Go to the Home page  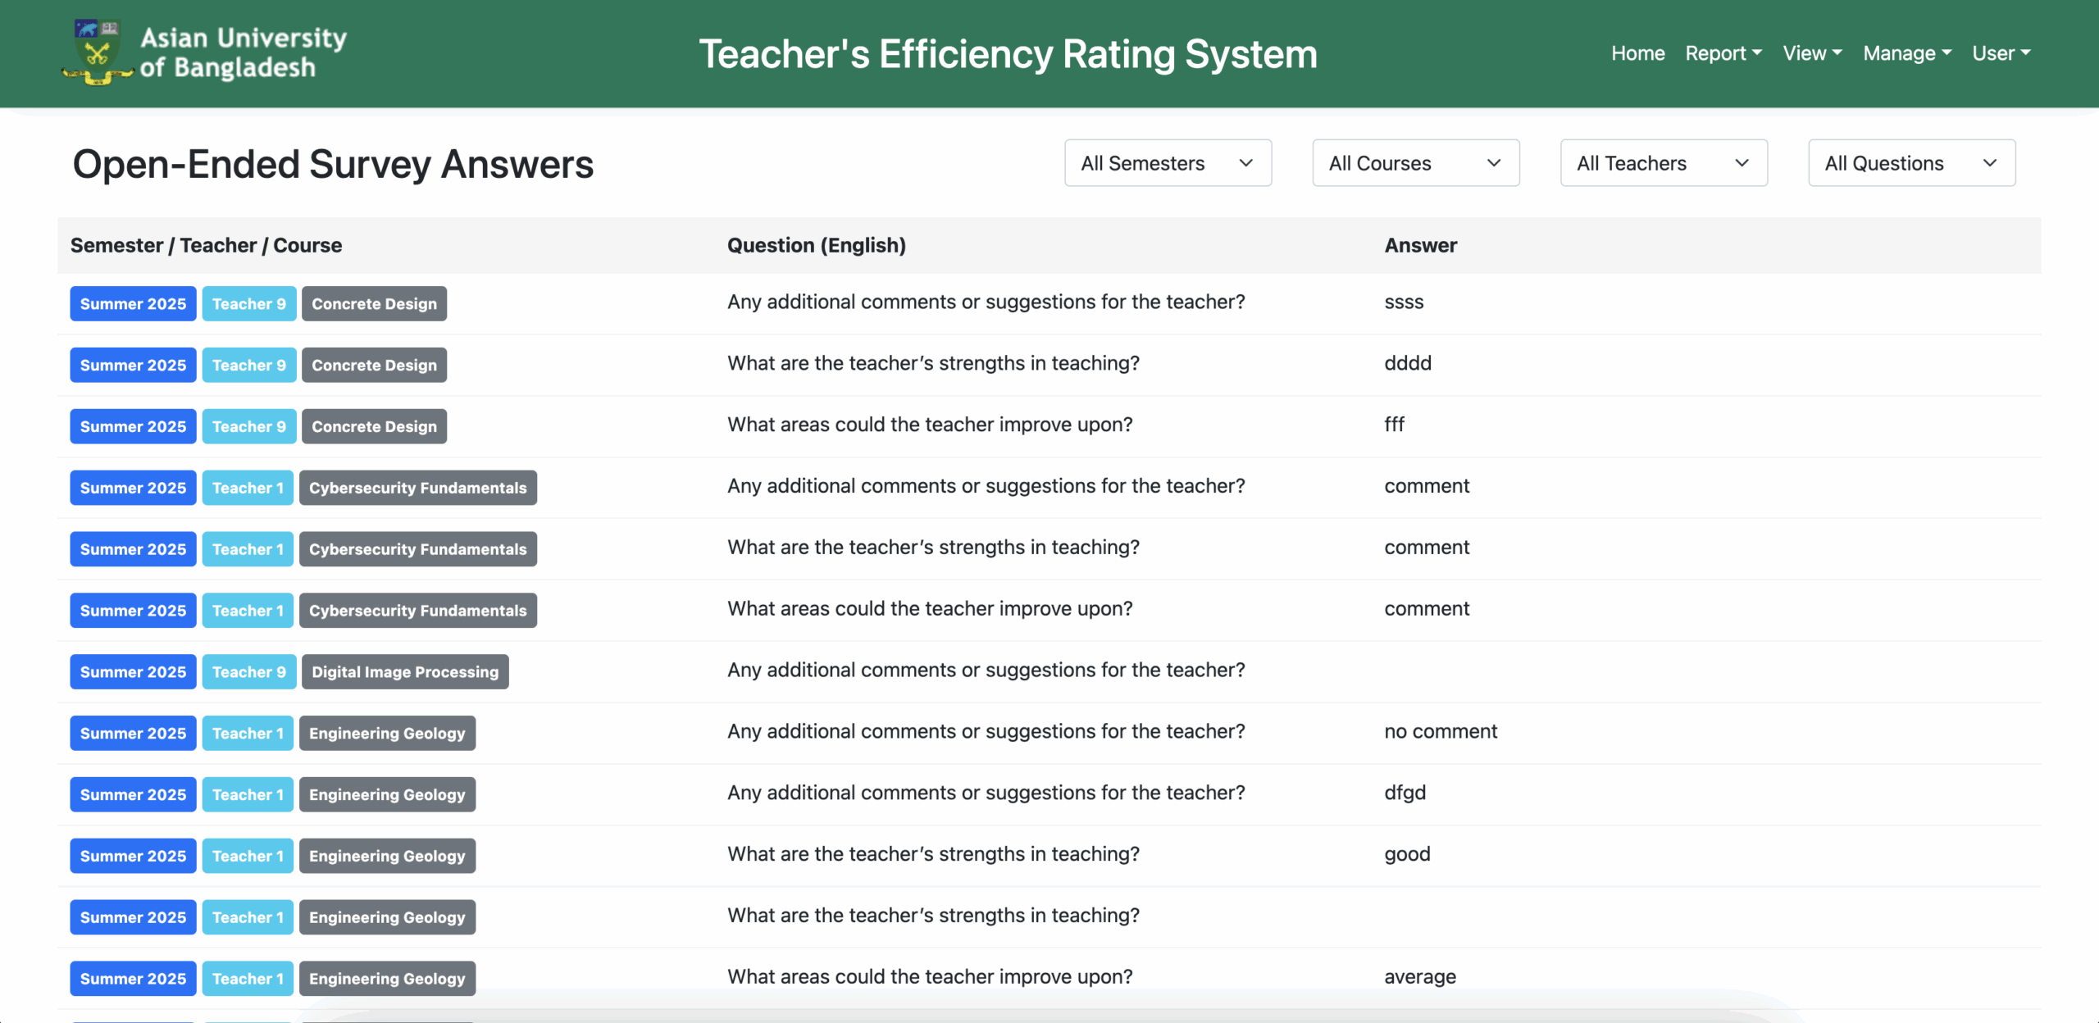pos(1637,53)
